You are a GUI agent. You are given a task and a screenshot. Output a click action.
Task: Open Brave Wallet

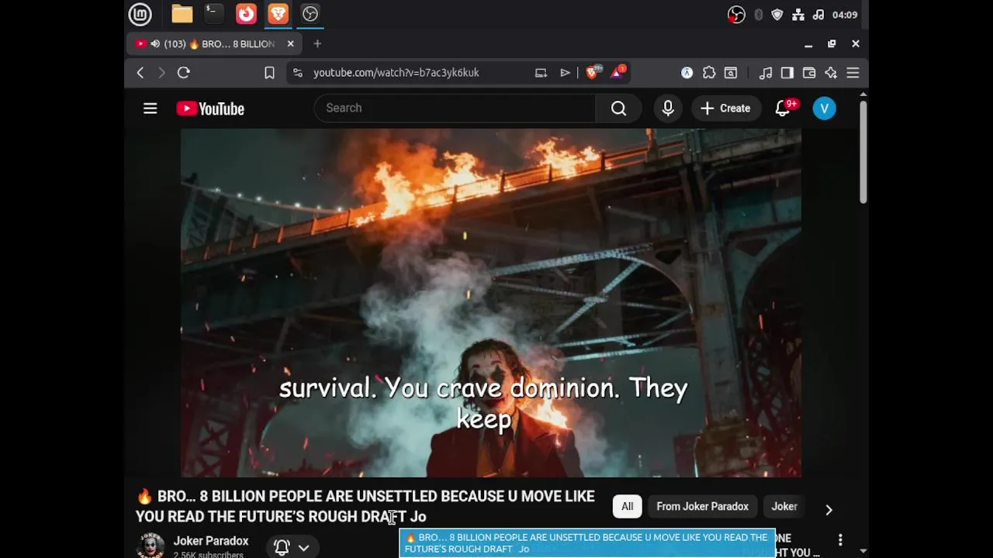coord(809,73)
